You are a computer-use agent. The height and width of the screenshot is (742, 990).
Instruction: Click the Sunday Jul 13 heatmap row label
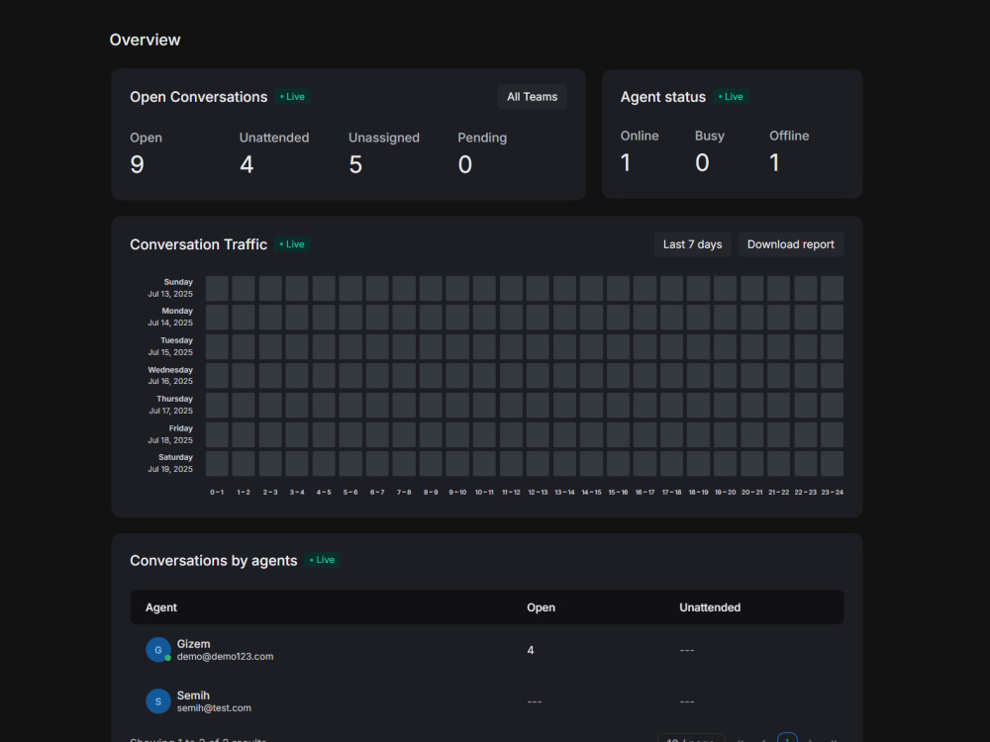pos(170,288)
